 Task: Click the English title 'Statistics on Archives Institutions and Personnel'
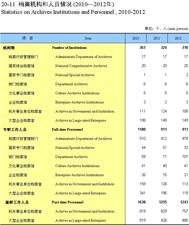click(57, 12)
